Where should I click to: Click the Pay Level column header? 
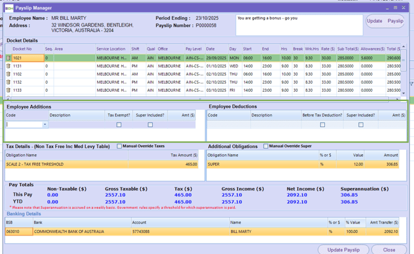pos(193,49)
